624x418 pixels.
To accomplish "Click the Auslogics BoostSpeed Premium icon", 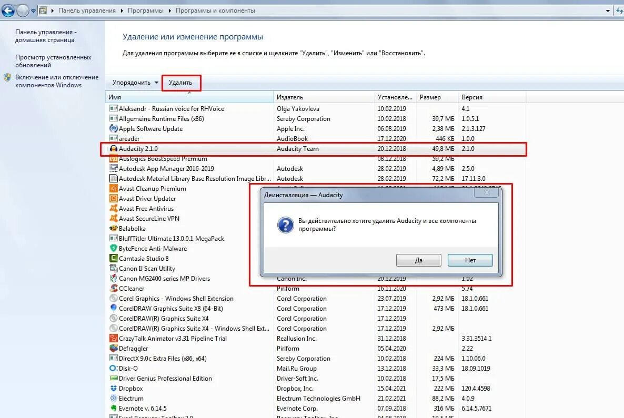I will click(x=114, y=159).
